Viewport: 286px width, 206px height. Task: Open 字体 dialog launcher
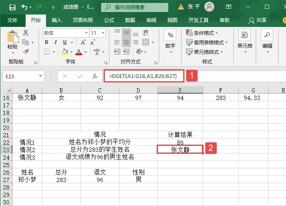(106, 63)
